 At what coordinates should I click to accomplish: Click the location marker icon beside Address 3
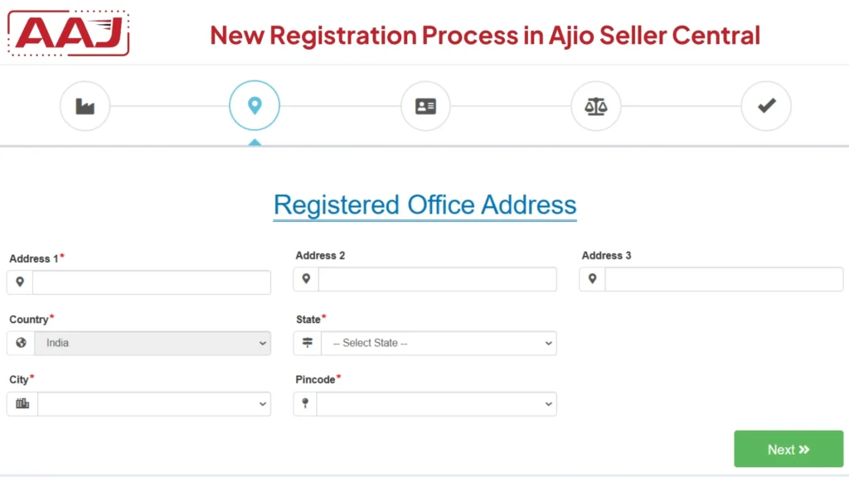(x=591, y=279)
